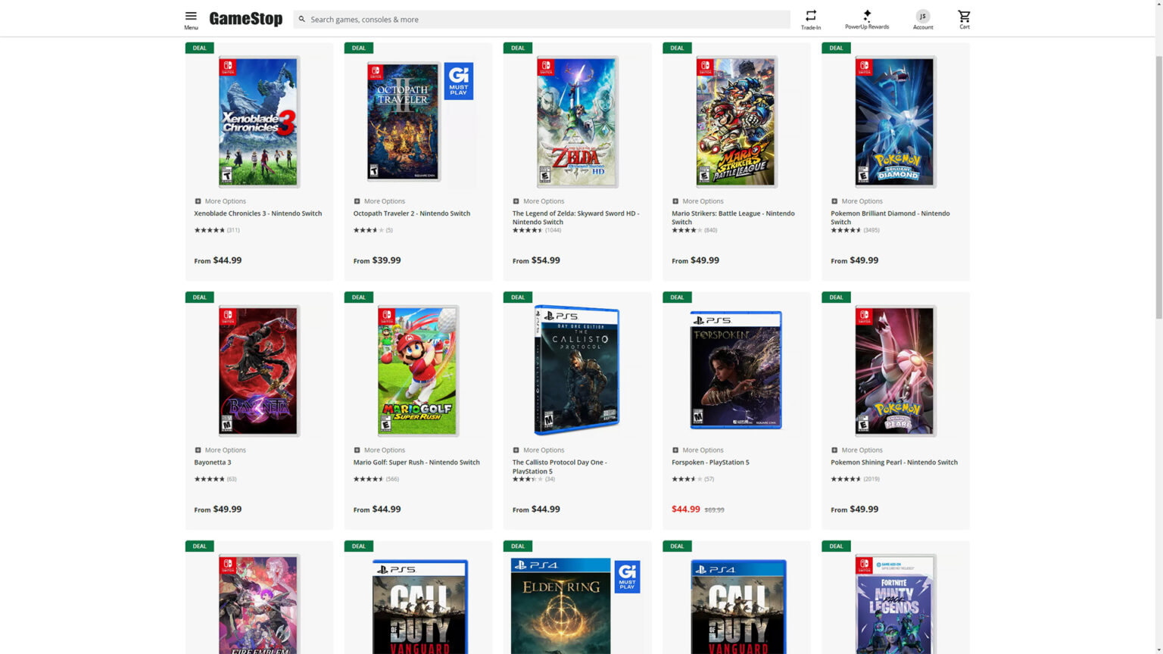Click GI Must Play badge on Elden Ring

[x=627, y=577]
